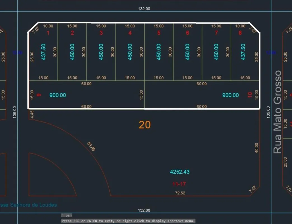Click lot 1 area value 437.50
This screenshot has height=224, width=292.
(43, 52)
